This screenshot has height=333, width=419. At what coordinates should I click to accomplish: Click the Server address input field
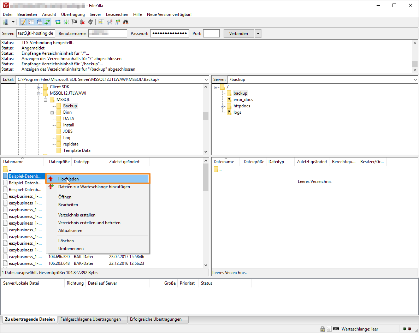(x=36, y=34)
